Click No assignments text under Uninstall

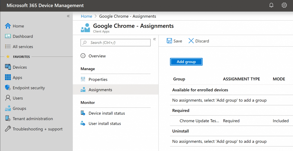coord(219,142)
